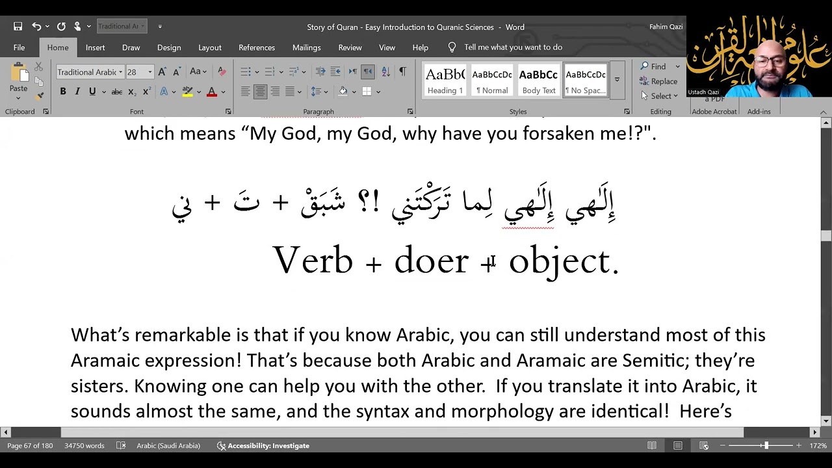Toggle center alignment button
The width and height of the screenshot is (832, 468).
click(260, 92)
